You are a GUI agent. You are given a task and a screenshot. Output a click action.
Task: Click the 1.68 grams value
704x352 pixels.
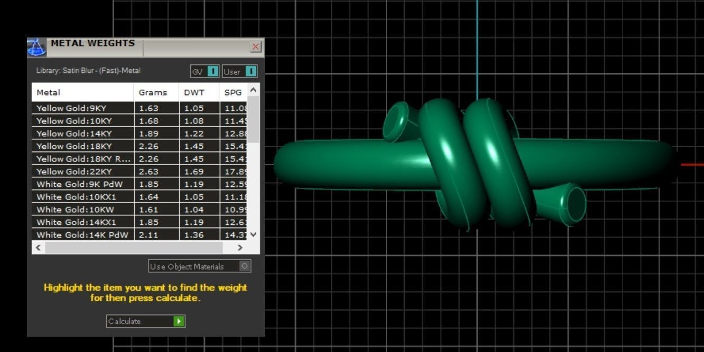pos(149,121)
